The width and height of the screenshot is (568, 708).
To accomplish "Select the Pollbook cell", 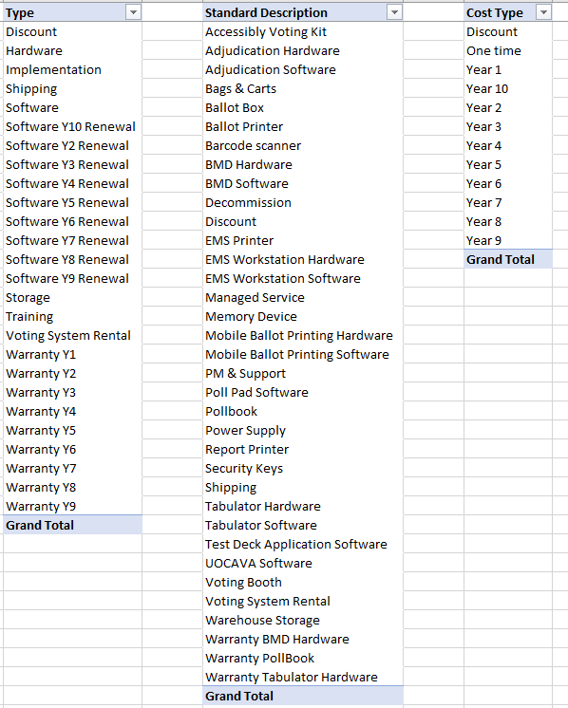I will tap(303, 411).
